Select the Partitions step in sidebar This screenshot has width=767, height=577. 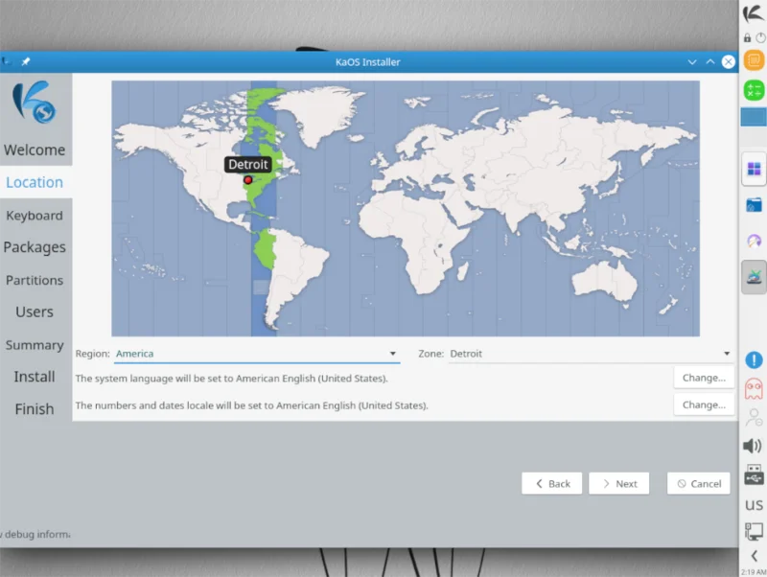coord(35,280)
